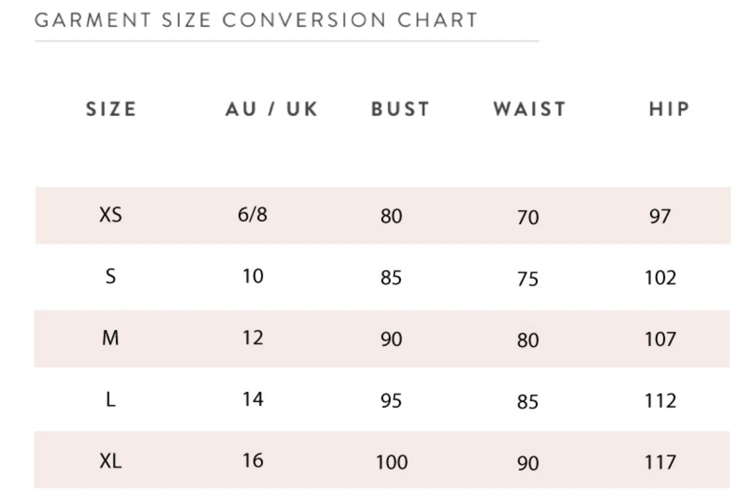Click the 6/8 AU/UK value
The width and height of the screenshot is (737, 497).
click(x=252, y=215)
